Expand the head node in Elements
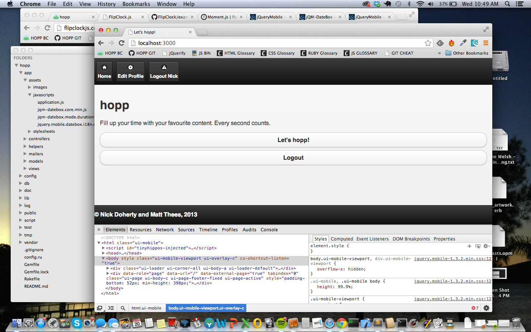 point(103,253)
